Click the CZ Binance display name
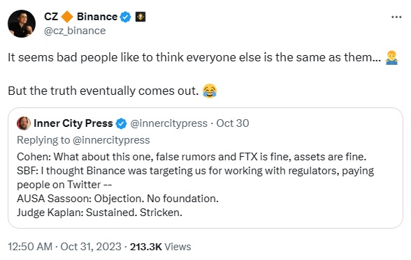Screen dimensions: 411x260 click(x=81, y=17)
